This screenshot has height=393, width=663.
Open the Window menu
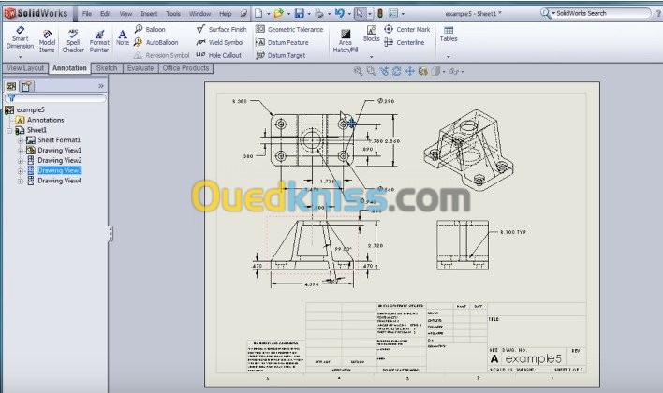[x=199, y=13]
